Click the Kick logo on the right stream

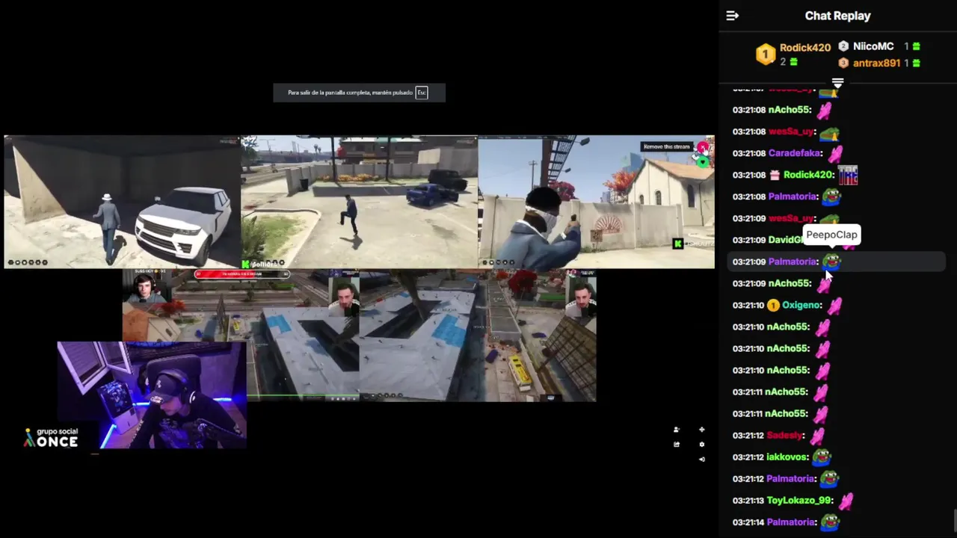678,244
